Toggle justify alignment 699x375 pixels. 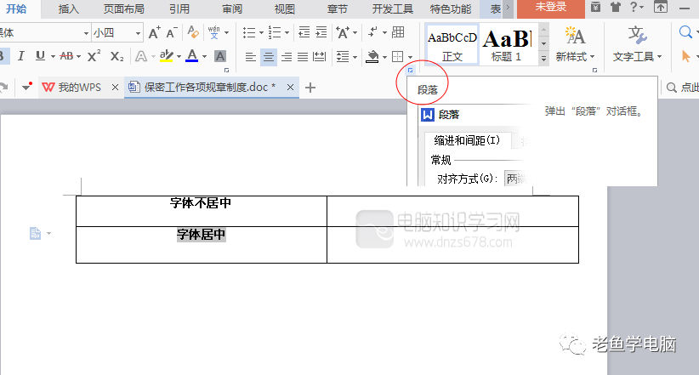click(x=302, y=57)
